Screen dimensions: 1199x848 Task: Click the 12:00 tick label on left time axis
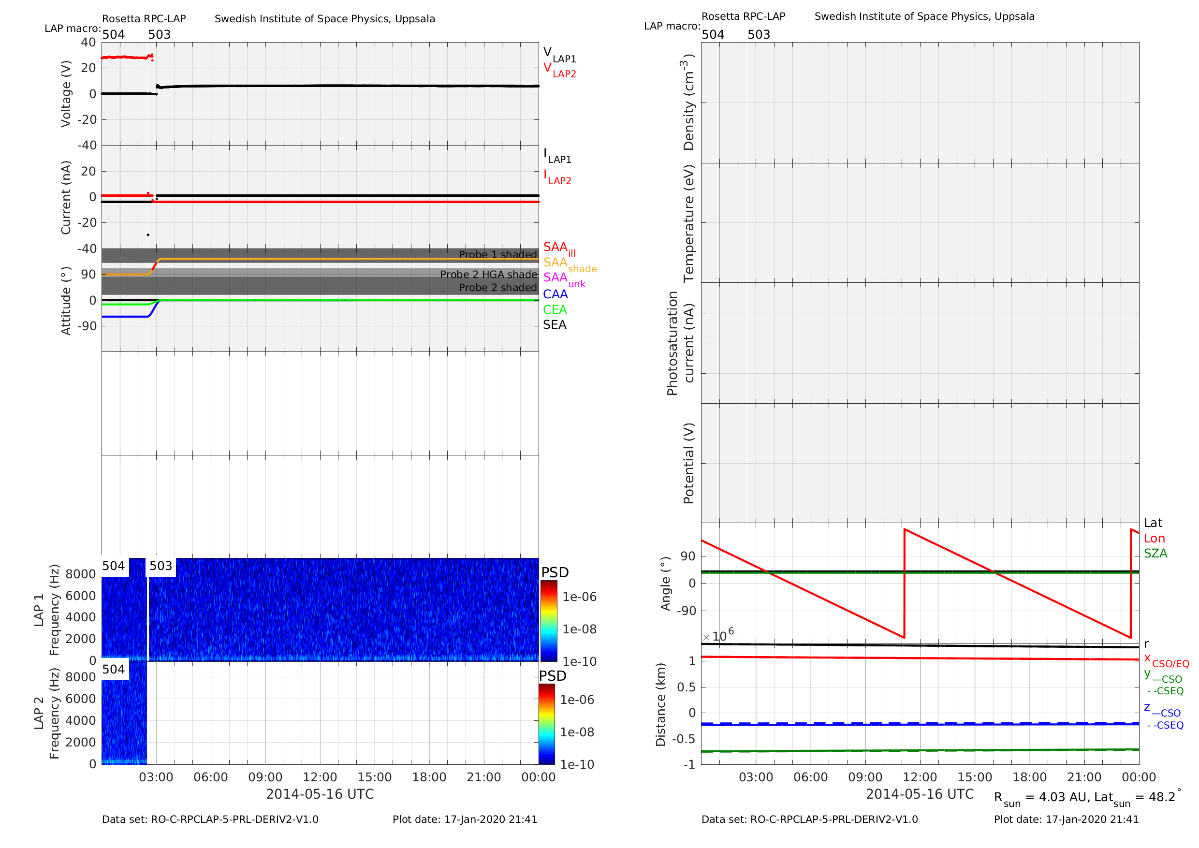320,777
